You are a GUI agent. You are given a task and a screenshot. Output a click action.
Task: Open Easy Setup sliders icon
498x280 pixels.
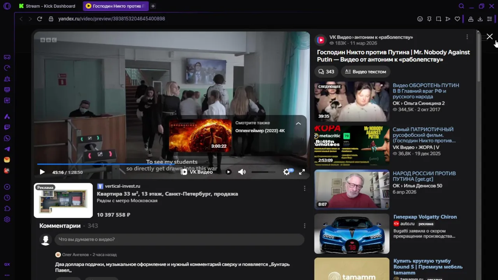coord(489,19)
